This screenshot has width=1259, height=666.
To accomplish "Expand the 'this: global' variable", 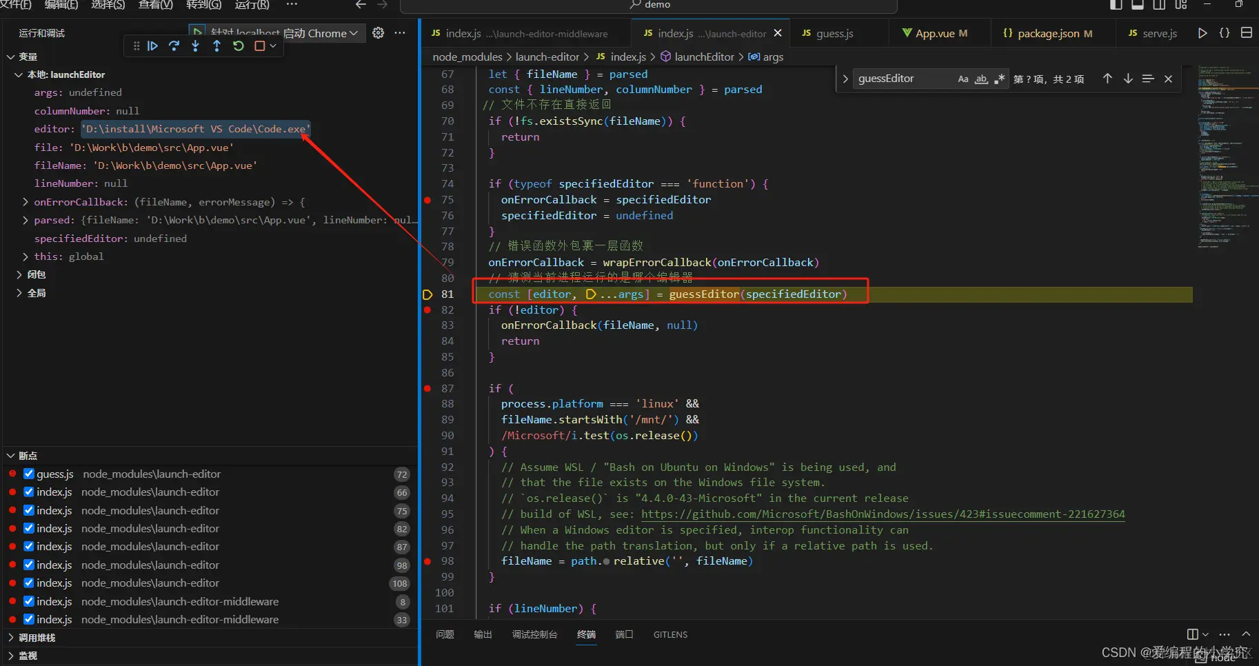I will (26, 256).
